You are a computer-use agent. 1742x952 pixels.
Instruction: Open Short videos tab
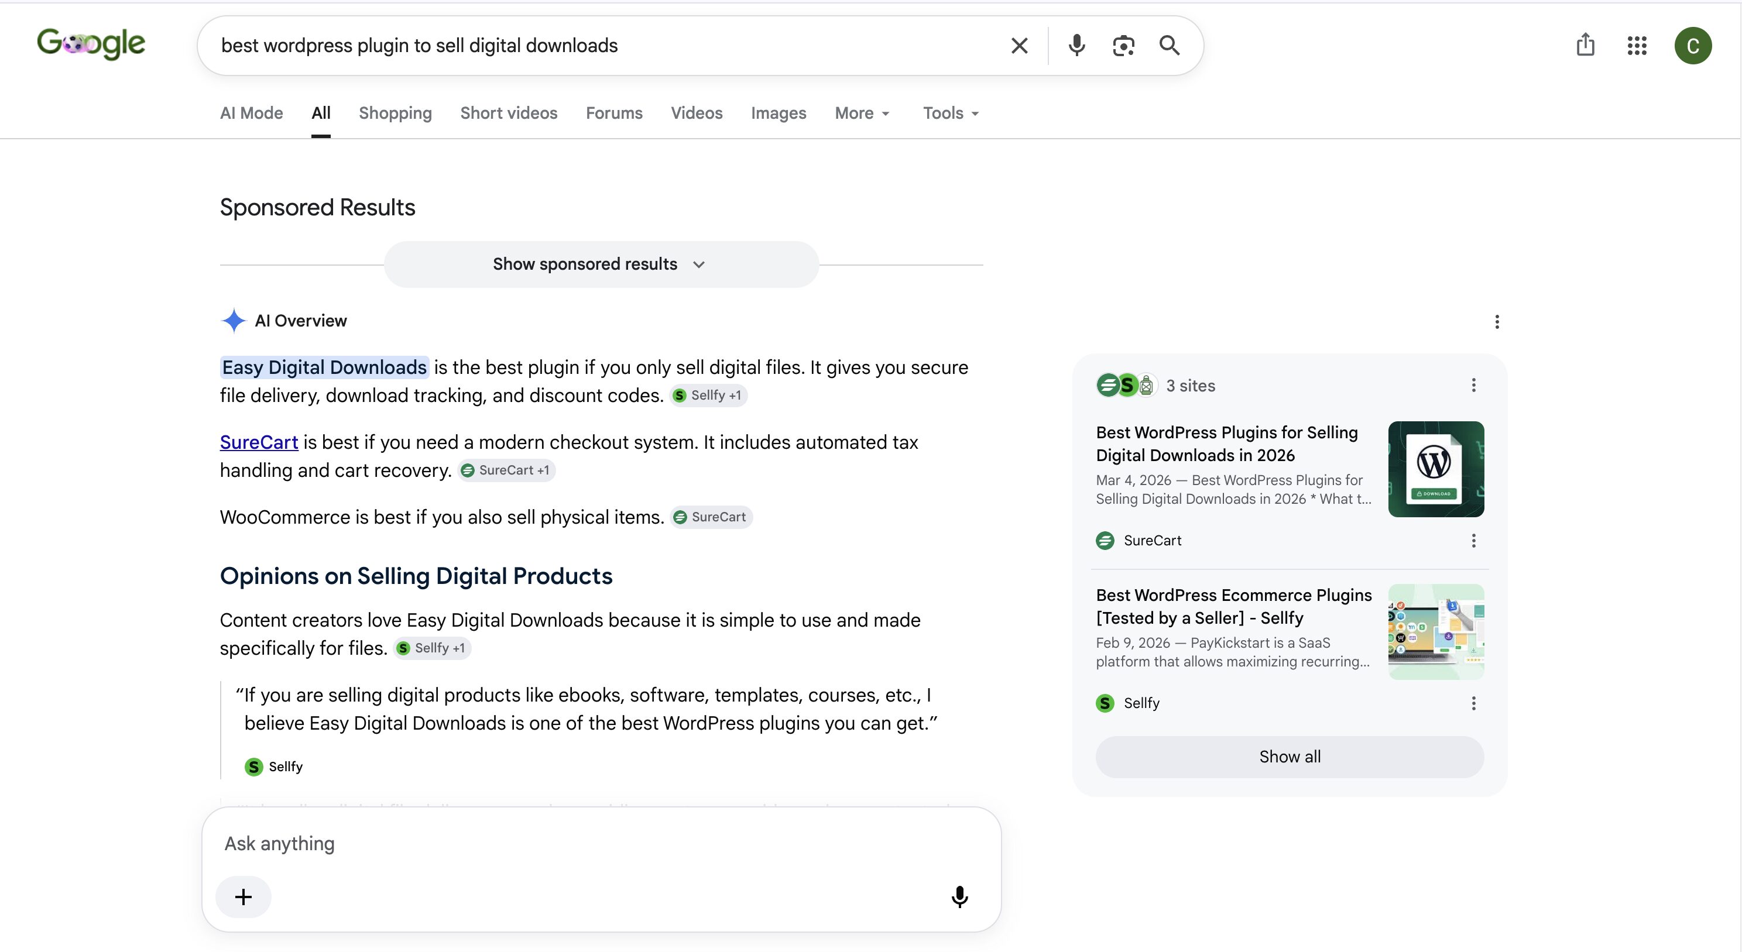pyautogui.click(x=509, y=113)
